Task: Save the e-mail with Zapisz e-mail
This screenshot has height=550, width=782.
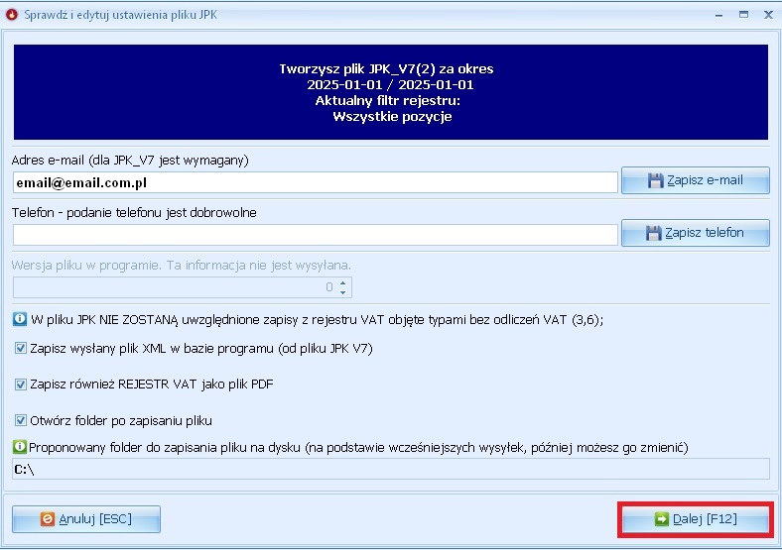Action: click(696, 180)
